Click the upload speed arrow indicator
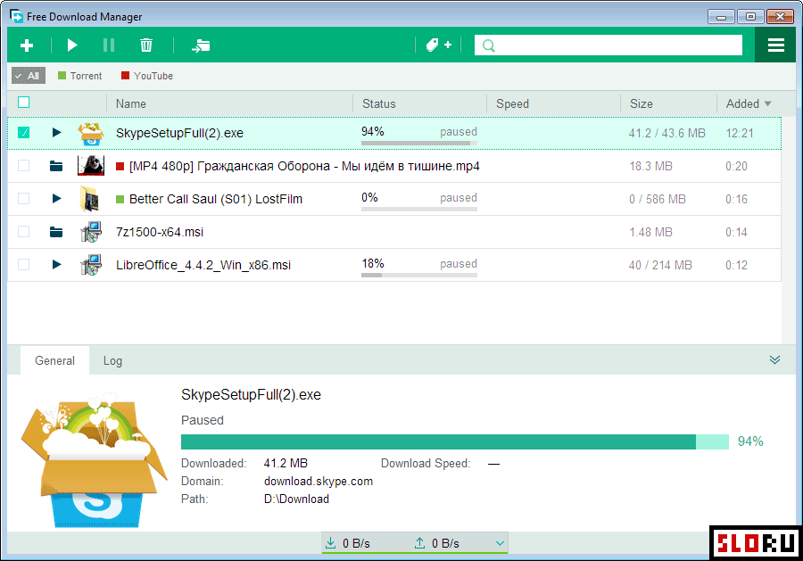 [x=419, y=543]
